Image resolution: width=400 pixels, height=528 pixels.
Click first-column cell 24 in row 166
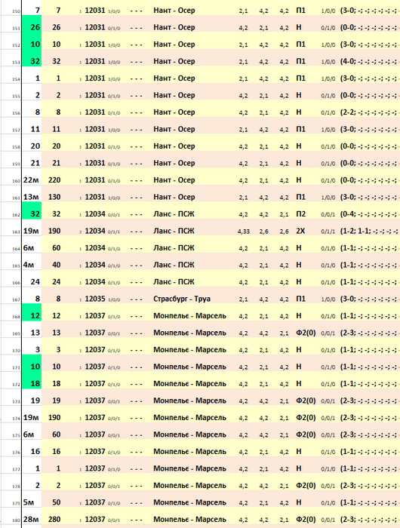pyautogui.click(x=35, y=282)
